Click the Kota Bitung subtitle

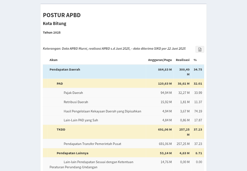tap(55, 24)
